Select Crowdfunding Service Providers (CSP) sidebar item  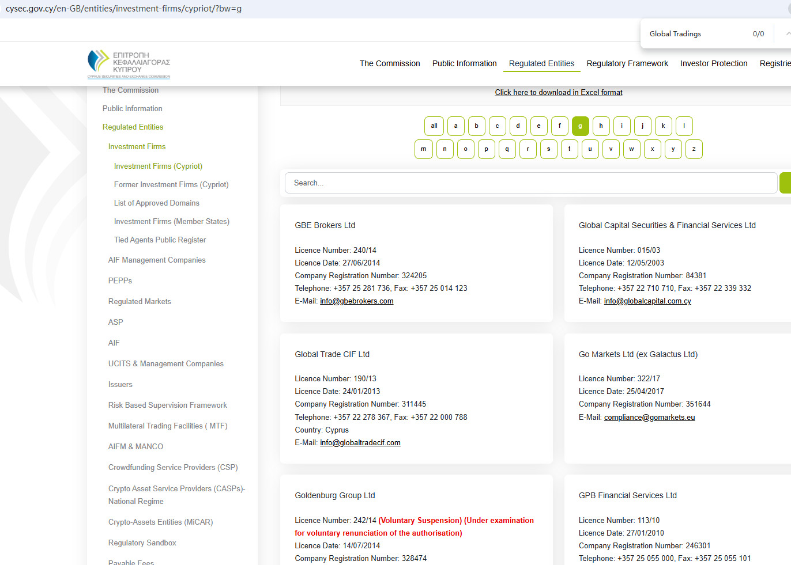(173, 468)
